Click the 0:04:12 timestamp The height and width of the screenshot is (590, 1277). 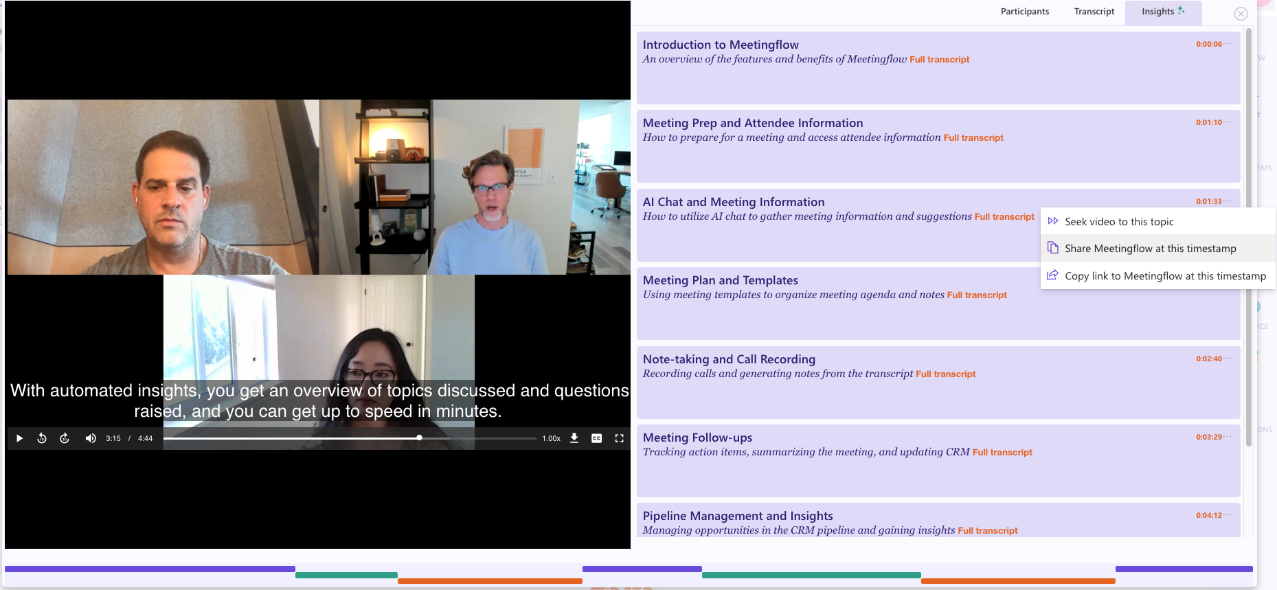tap(1209, 515)
